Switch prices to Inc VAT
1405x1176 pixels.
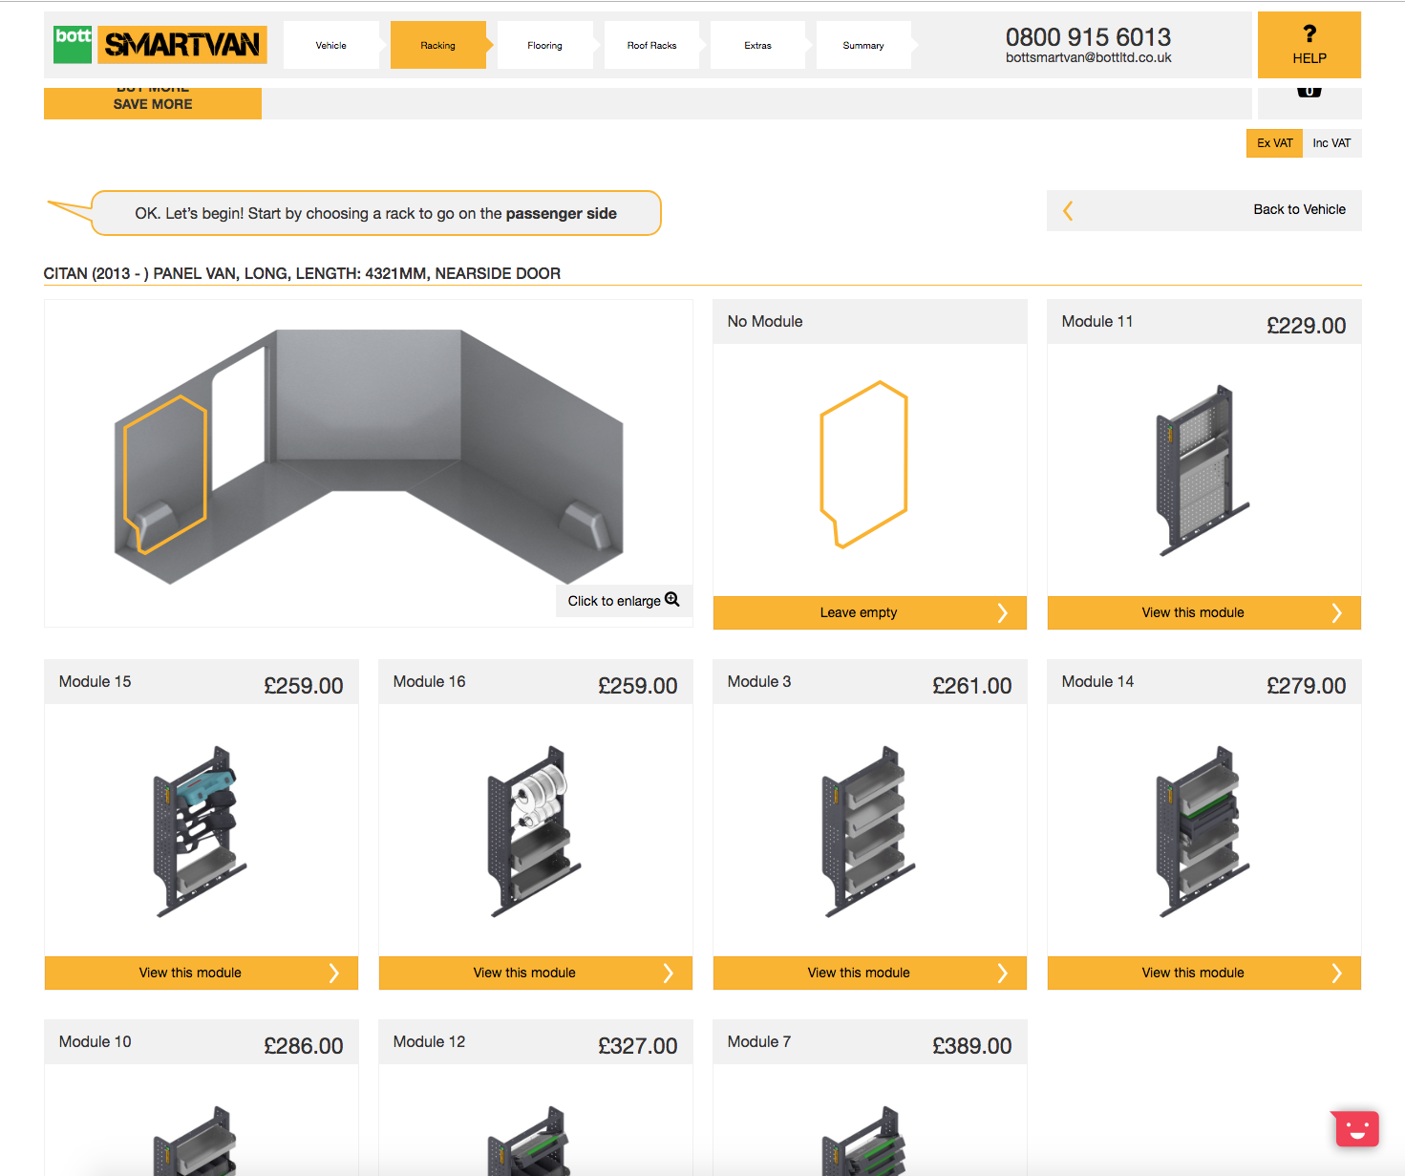tap(1331, 143)
